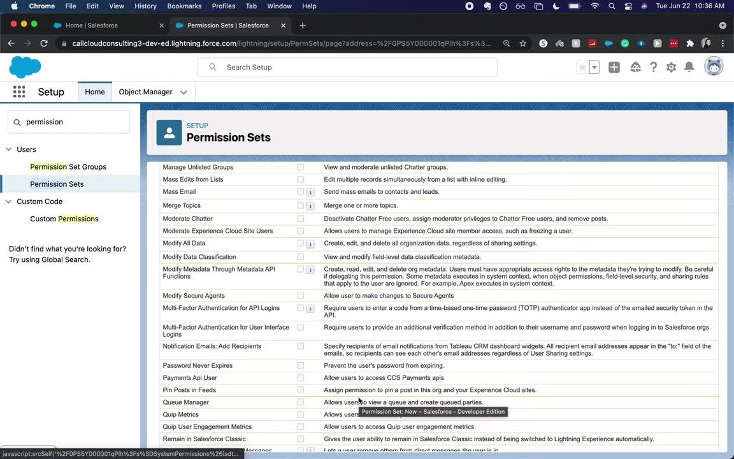This screenshot has width=734, height=459.
Task: Click the info icon next to Modify All Data
Action: [310, 244]
